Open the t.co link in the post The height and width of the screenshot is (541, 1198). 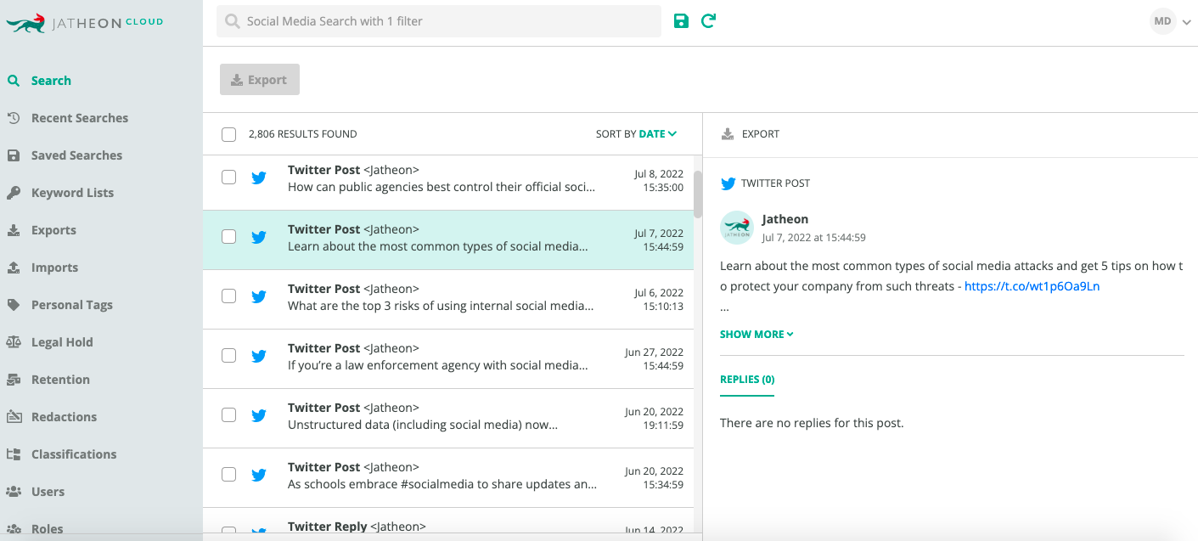(x=1032, y=286)
